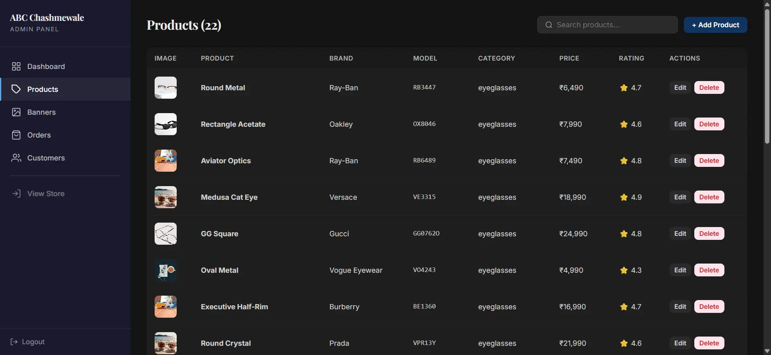
Task: Click the Dashboard grid icon
Action: (16, 67)
